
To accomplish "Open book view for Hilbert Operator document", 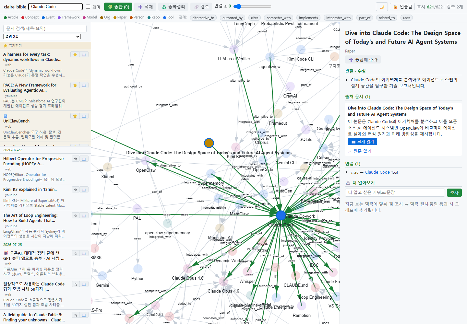I will [x=84, y=159].
